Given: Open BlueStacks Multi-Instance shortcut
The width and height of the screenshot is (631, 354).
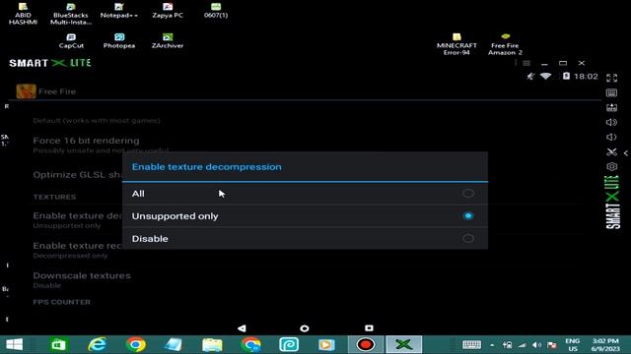Looking at the screenshot, I should click(x=71, y=14).
